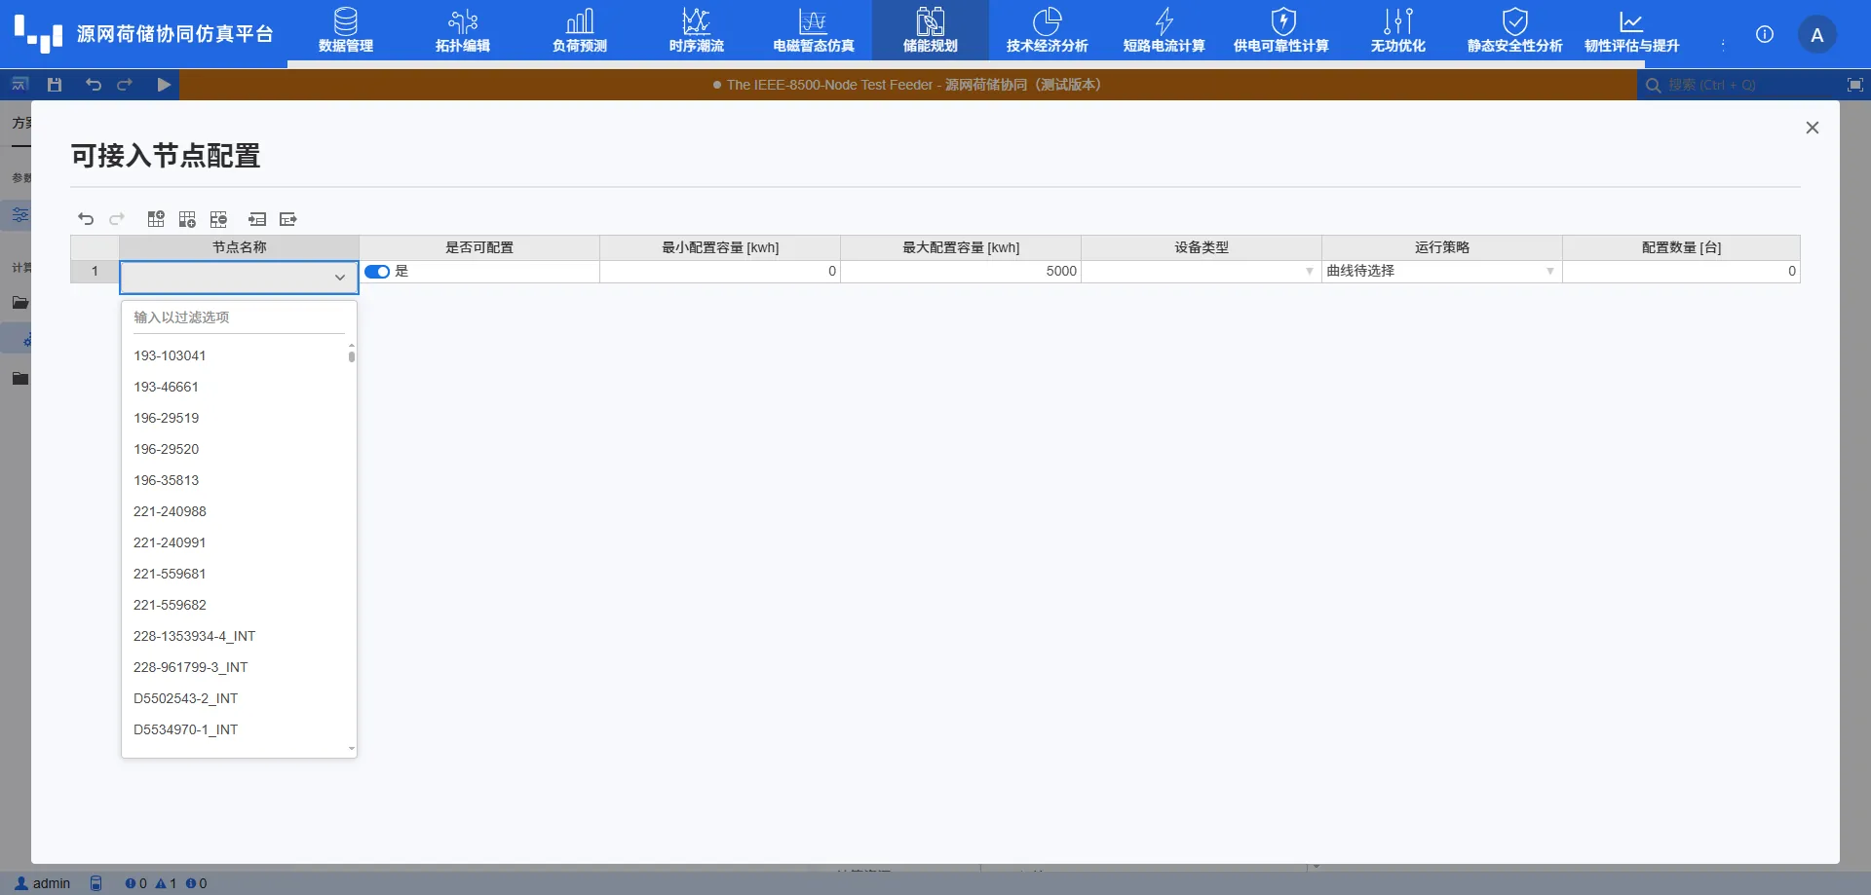Click the info icon in the header

point(1765,34)
